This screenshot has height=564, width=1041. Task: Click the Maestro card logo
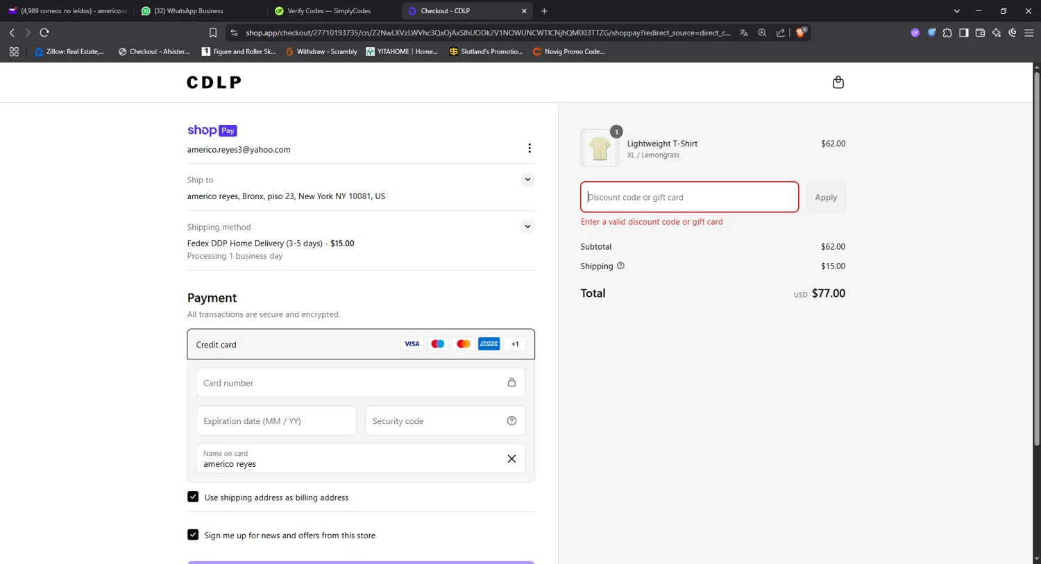pos(437,344)
